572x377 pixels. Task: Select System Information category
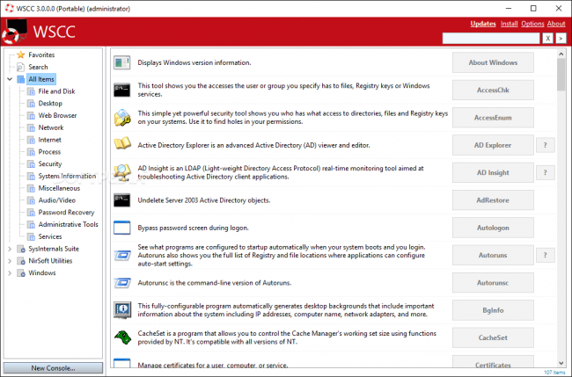[67, 176]
